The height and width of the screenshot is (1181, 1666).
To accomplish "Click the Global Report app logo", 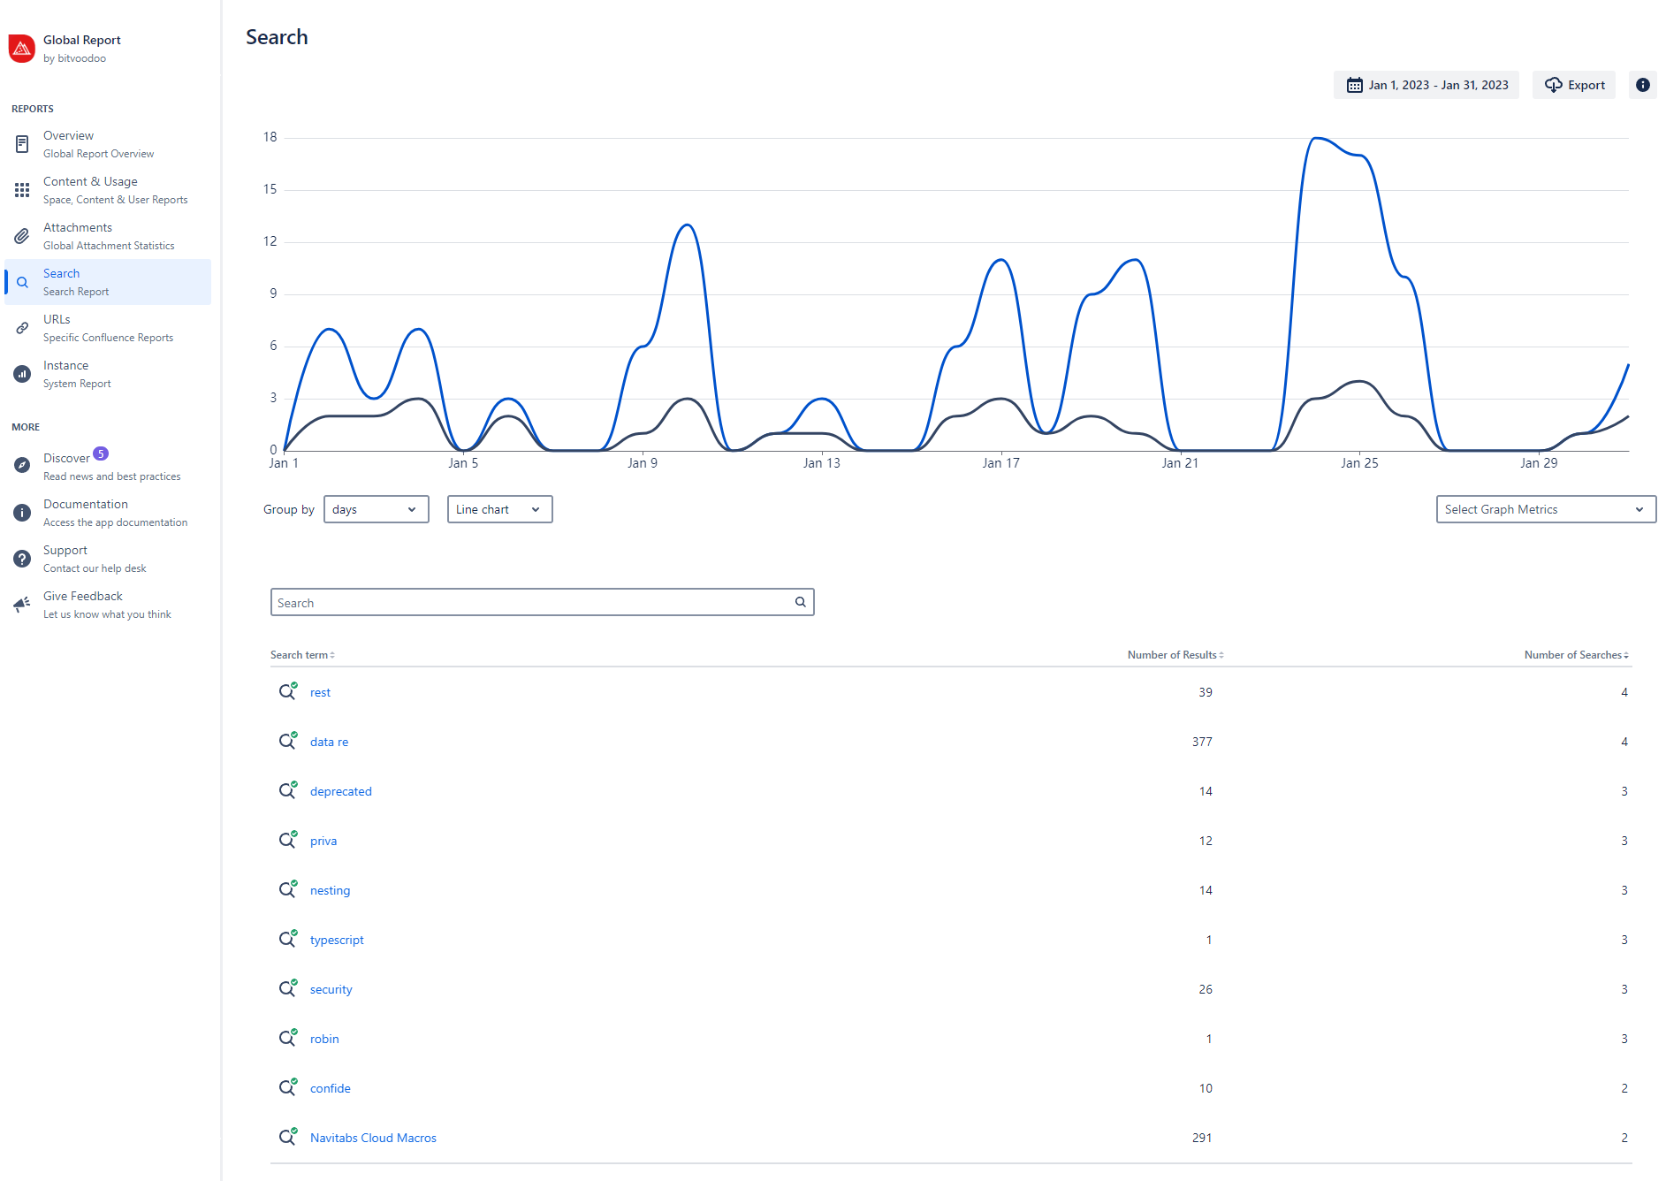I will (x=22, y=49).
